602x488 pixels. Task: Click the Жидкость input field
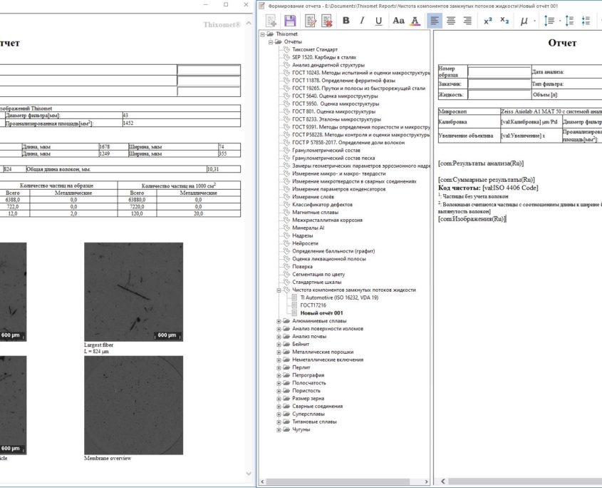pyautogui.click(x=499, y=95)
